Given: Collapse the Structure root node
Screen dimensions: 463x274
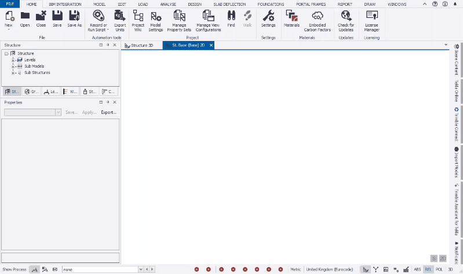Looking at the screenshot, I should click(6, 54).
